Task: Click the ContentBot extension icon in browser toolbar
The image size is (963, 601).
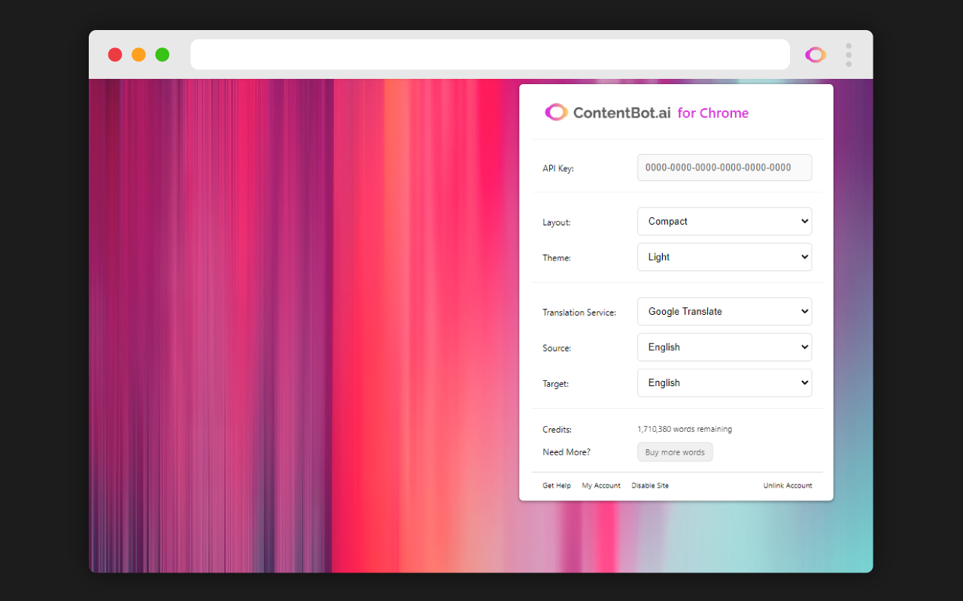Action: click(816, 55)
